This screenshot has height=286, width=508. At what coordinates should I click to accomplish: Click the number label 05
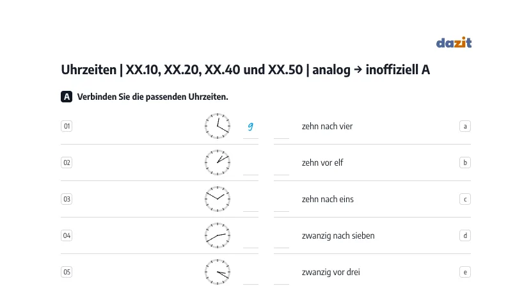(x=67, y=272)
